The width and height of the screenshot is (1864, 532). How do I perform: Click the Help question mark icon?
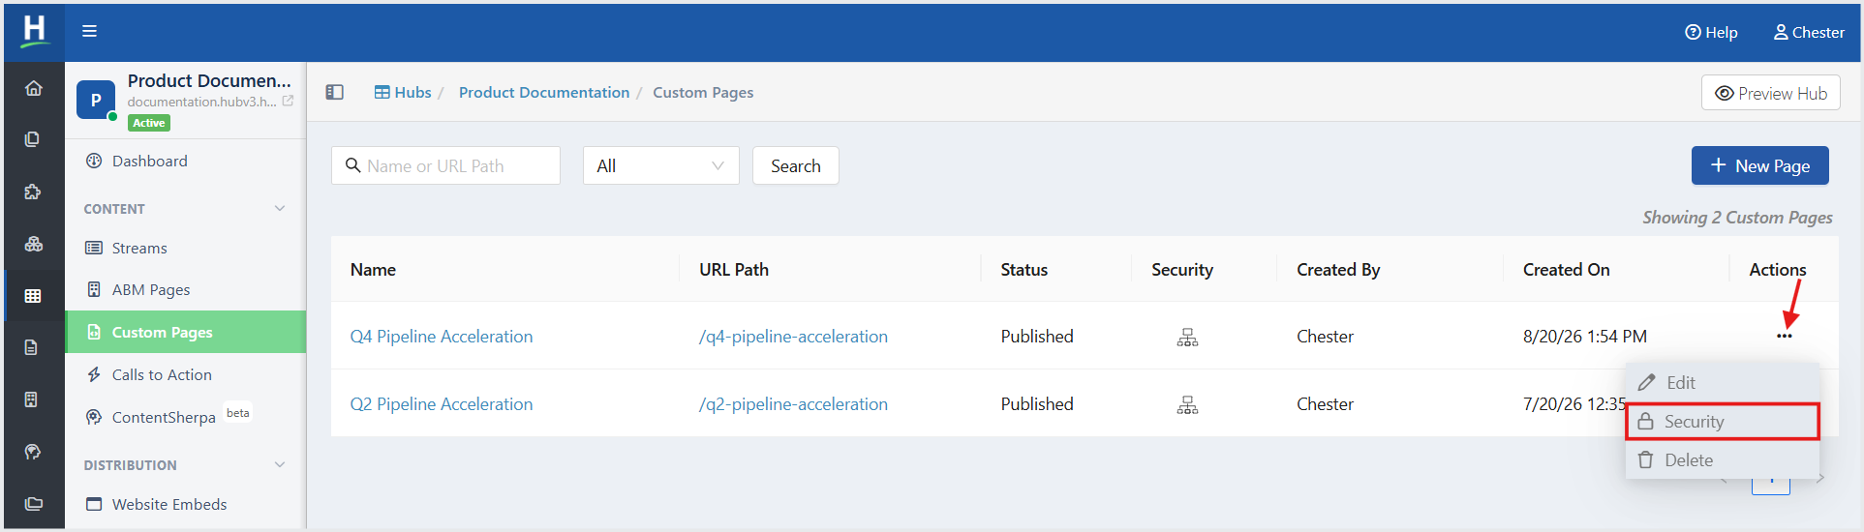1693,32
